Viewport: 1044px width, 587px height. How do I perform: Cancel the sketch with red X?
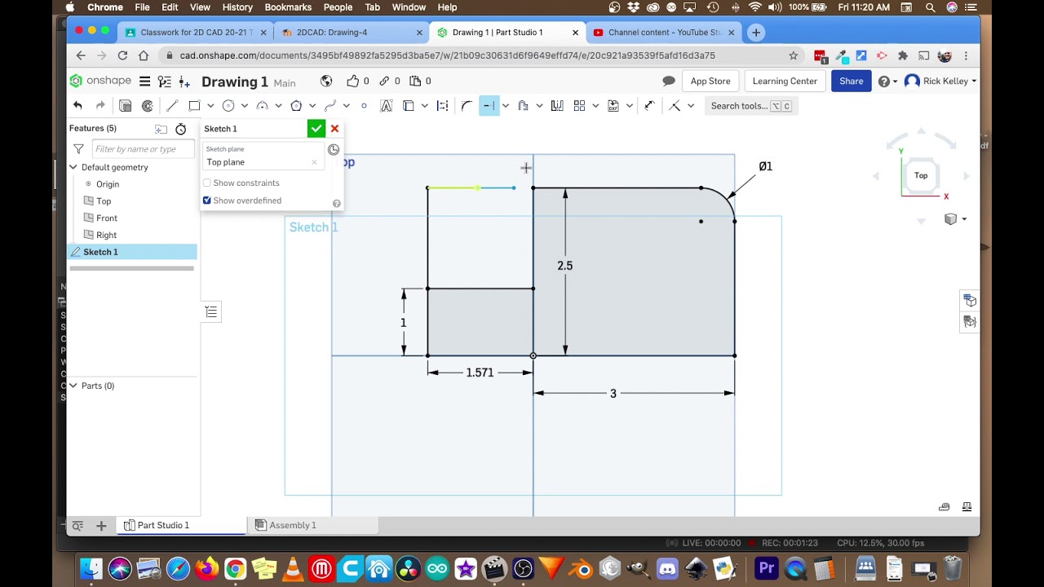[x=334, y=129]
